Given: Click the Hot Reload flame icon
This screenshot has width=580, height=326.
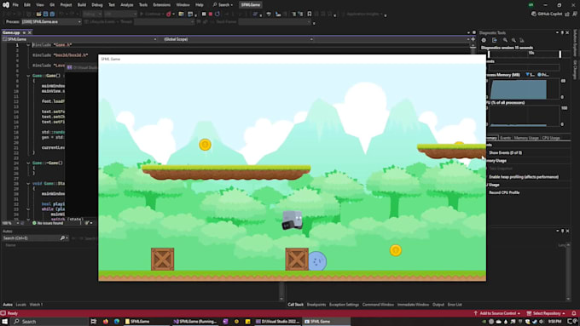Looking at the screenshot, I should (169, 14).
